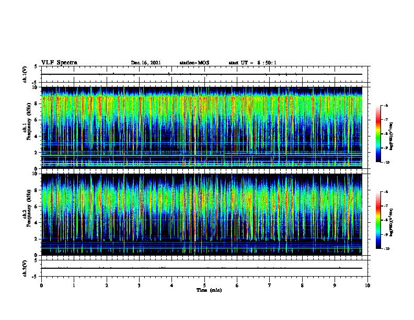Click inside the ch.2 spectrogram panel
414x320 pixels.
click(x=202, y=214)
